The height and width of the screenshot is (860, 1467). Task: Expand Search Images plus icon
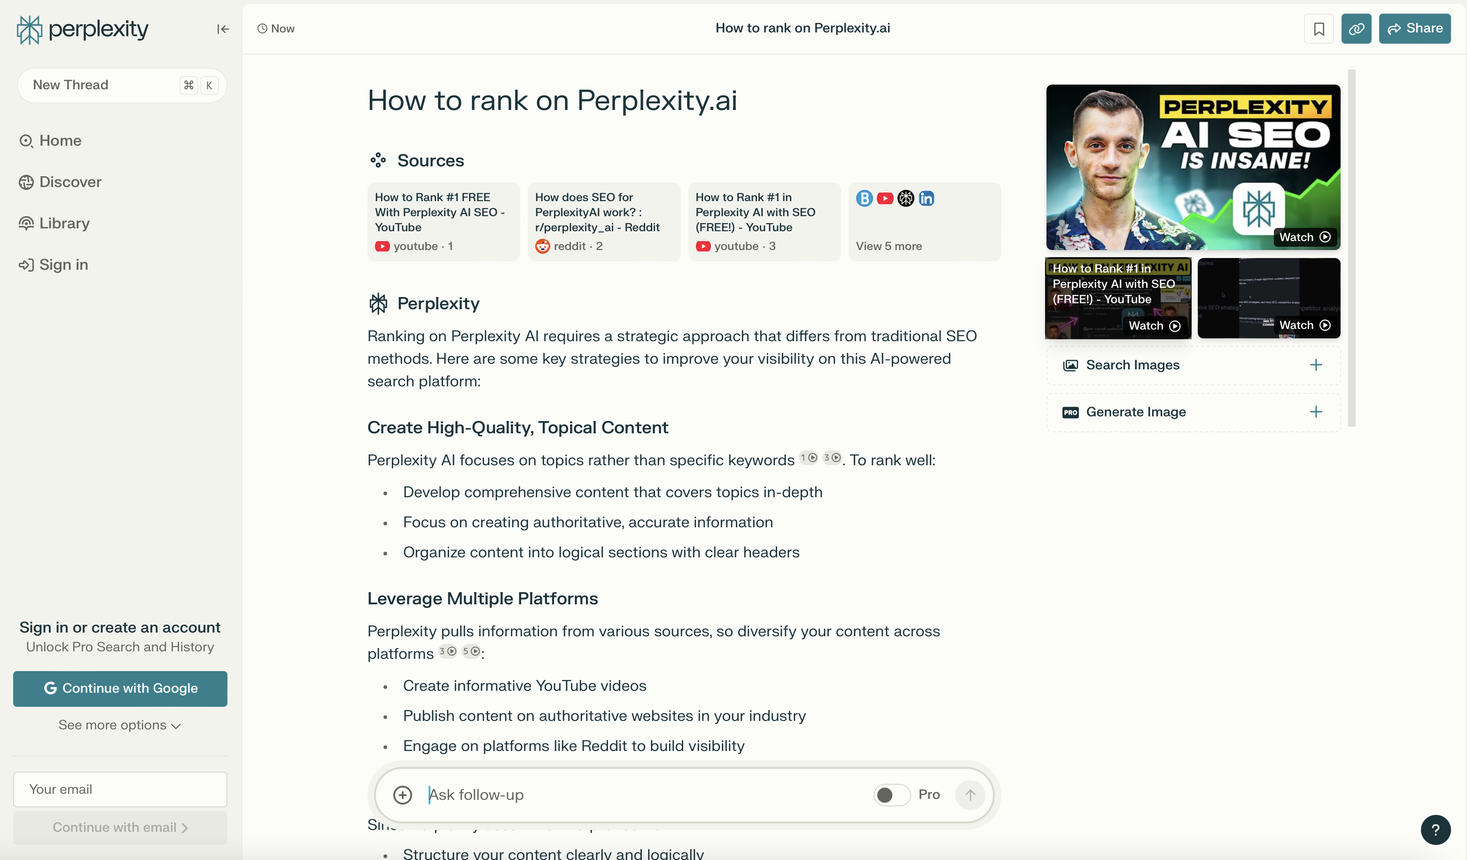pos(1316,365)
